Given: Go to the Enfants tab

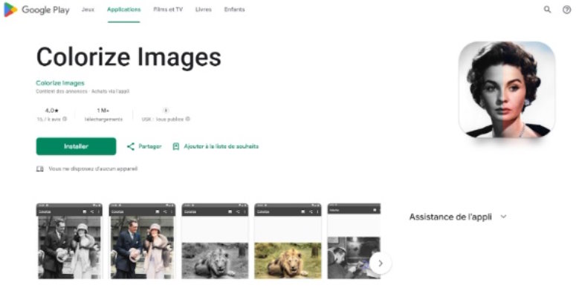Looking at the screenshot, I should point(234,10).
